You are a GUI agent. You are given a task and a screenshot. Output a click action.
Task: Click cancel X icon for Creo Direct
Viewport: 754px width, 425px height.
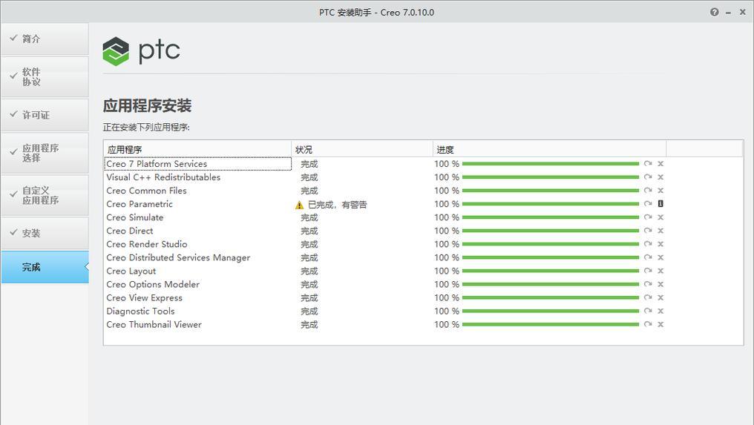(660, 231)
